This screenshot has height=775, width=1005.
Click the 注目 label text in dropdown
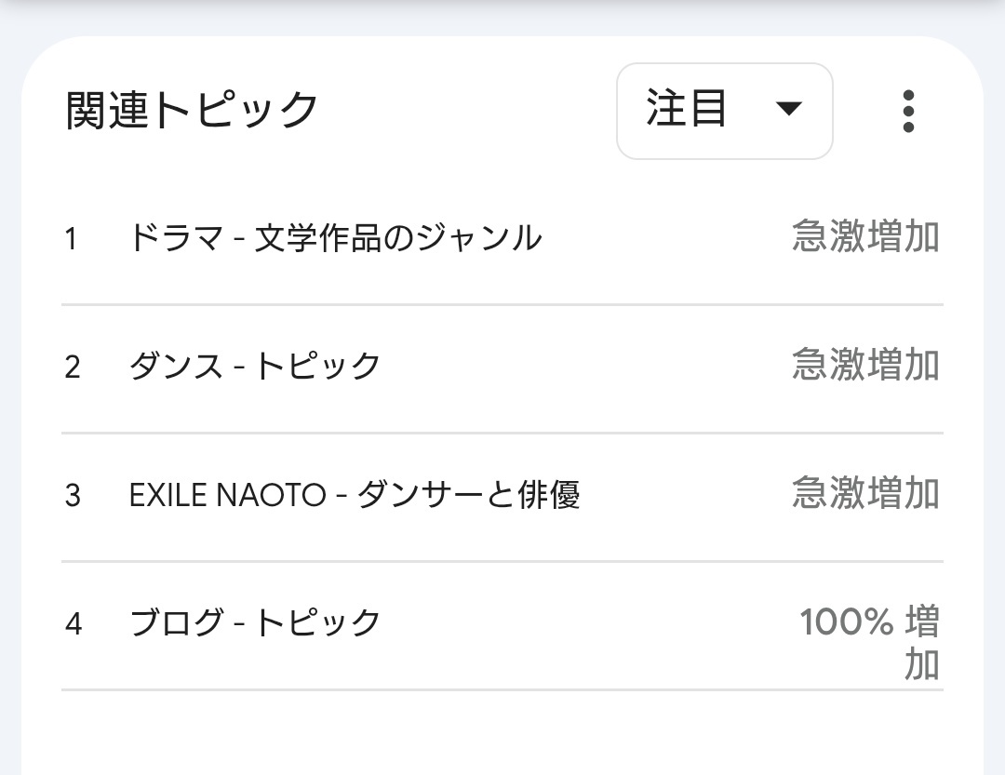pos(686,108)
